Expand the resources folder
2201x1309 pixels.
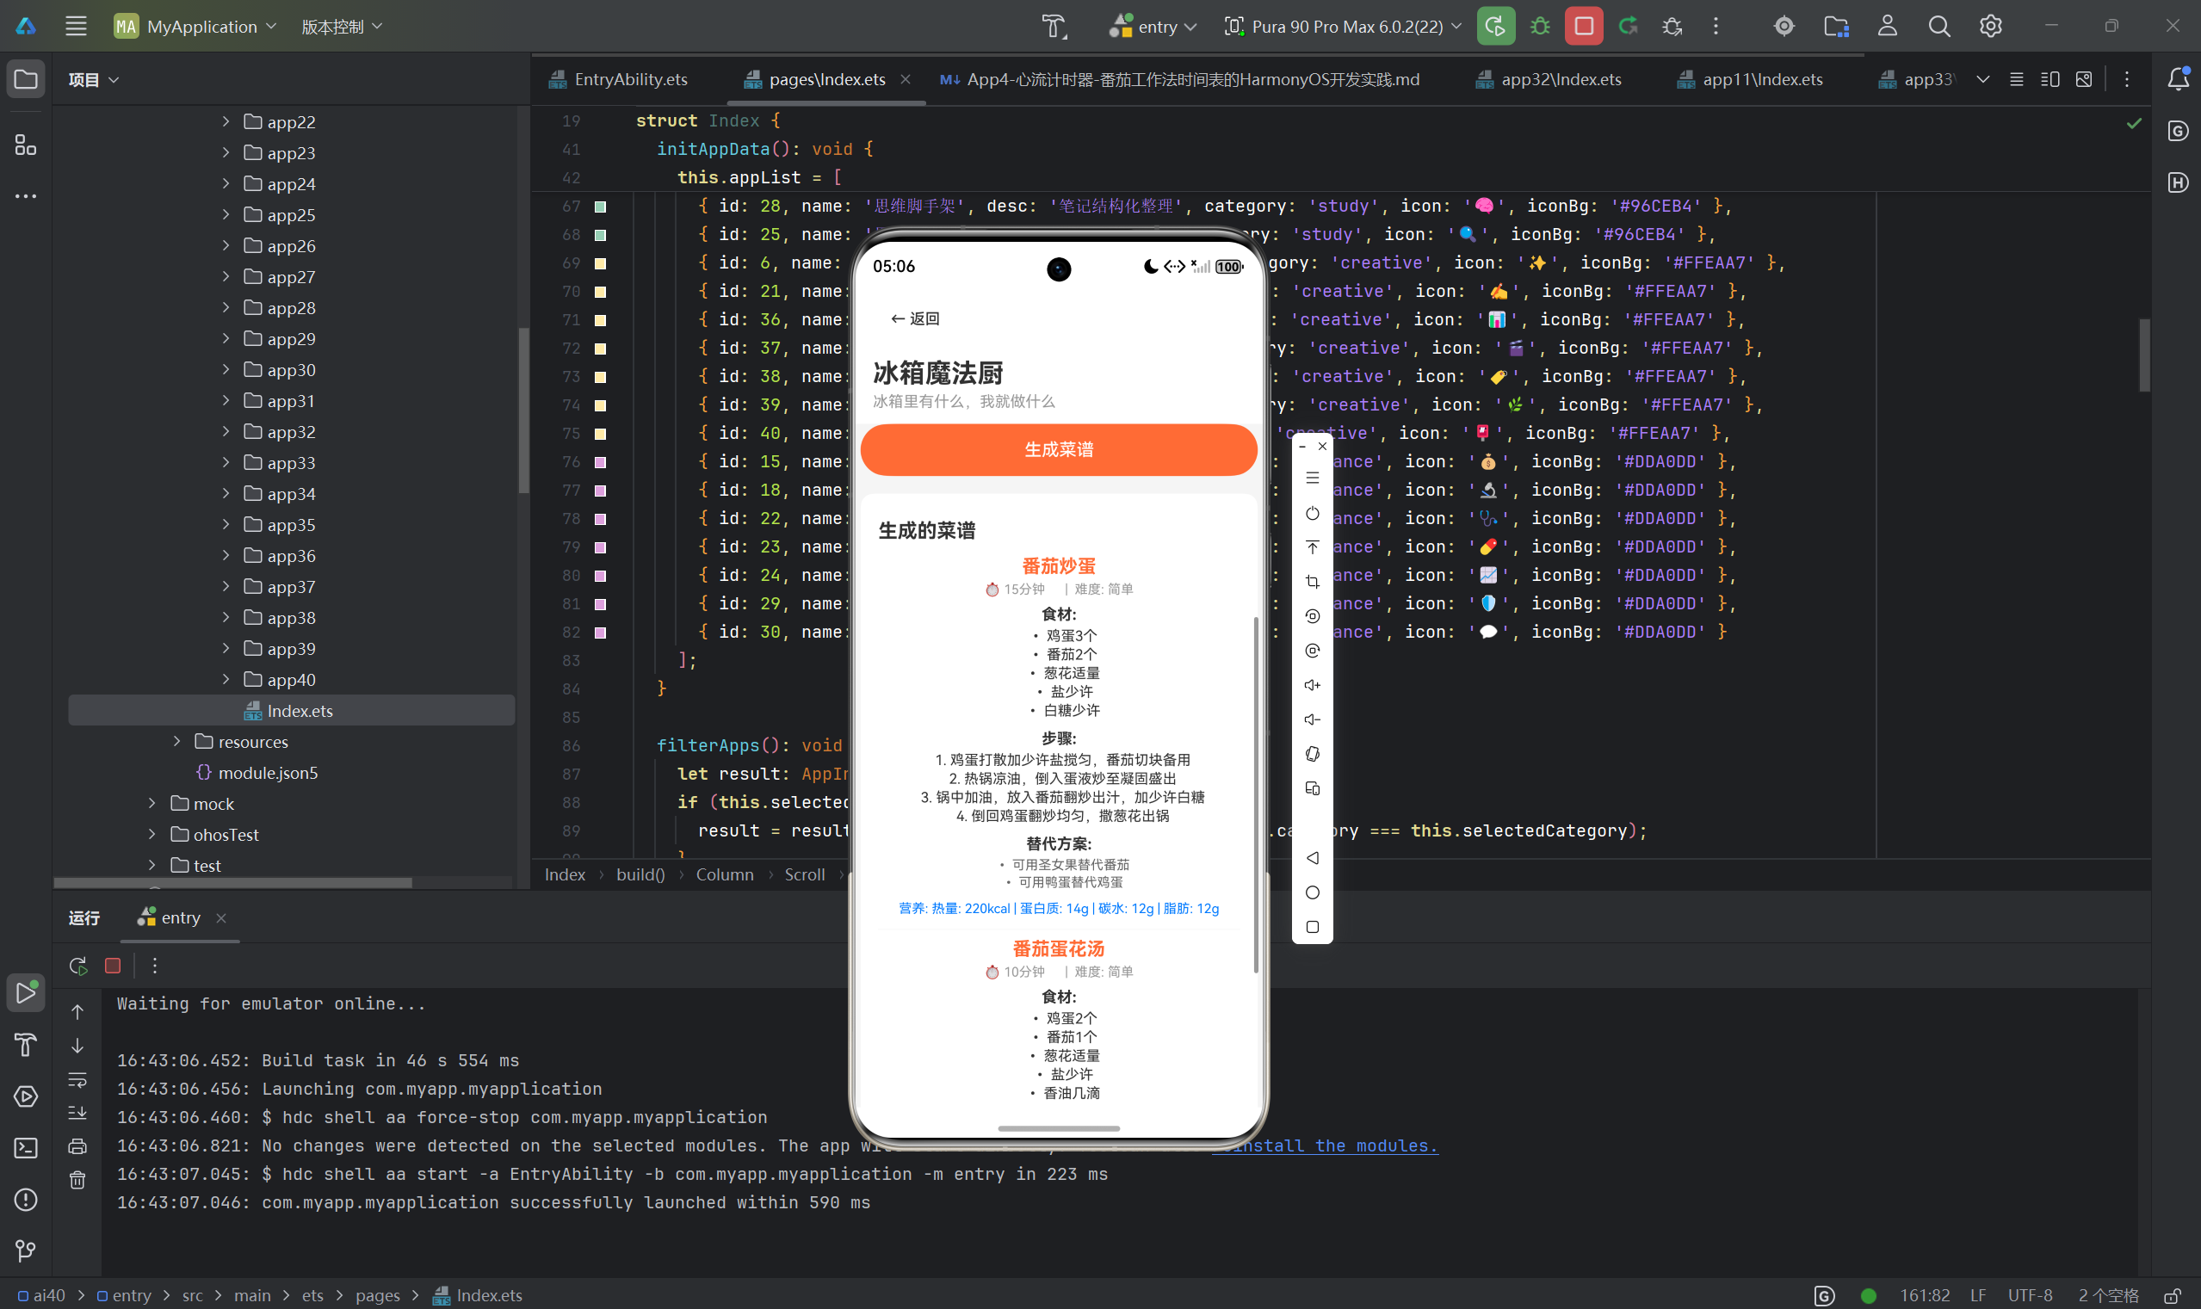coord(176,742)
